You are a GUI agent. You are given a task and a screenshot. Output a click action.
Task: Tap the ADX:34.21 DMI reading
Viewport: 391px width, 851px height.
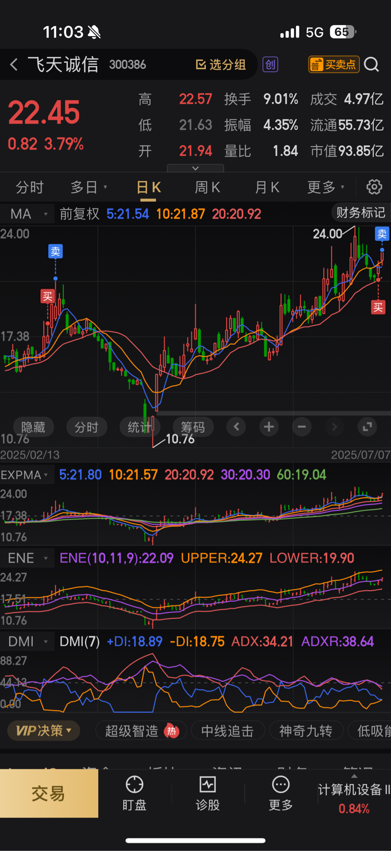(262, 642)
